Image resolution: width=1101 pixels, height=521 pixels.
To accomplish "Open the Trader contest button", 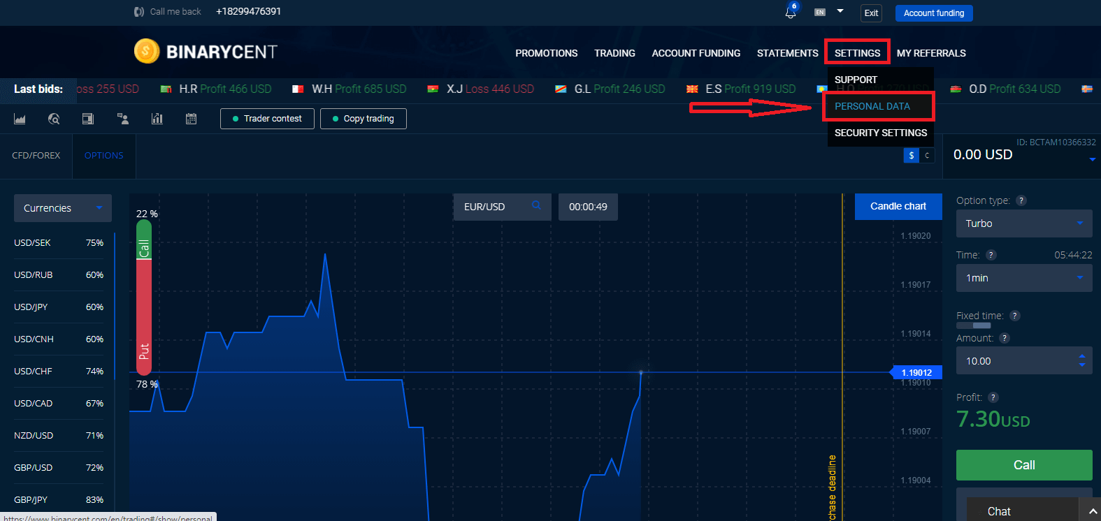I will 267,119.
